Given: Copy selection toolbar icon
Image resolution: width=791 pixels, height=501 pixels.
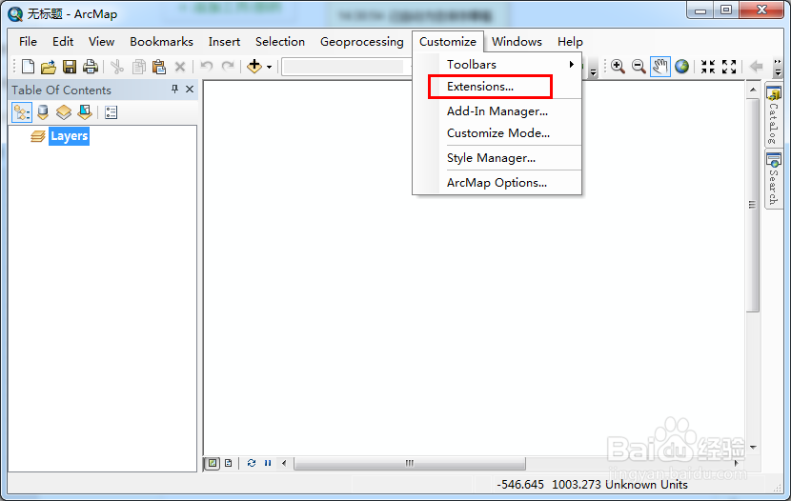Looking at the screenshot, I should 139,67.
